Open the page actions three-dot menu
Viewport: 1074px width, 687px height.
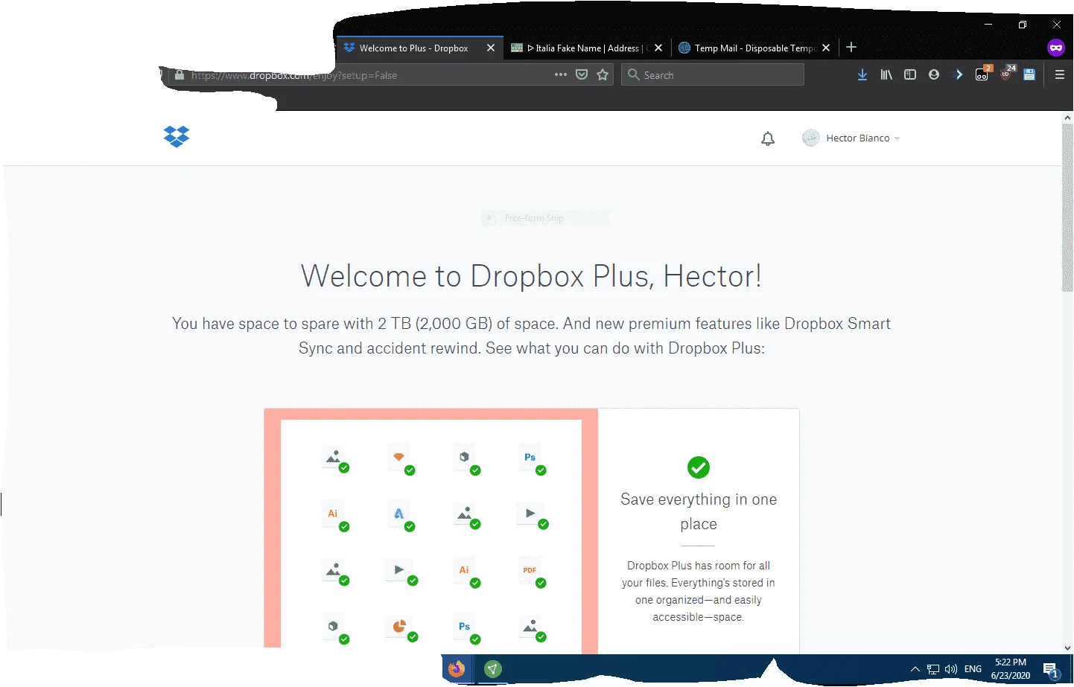click(x=561, y=74)
